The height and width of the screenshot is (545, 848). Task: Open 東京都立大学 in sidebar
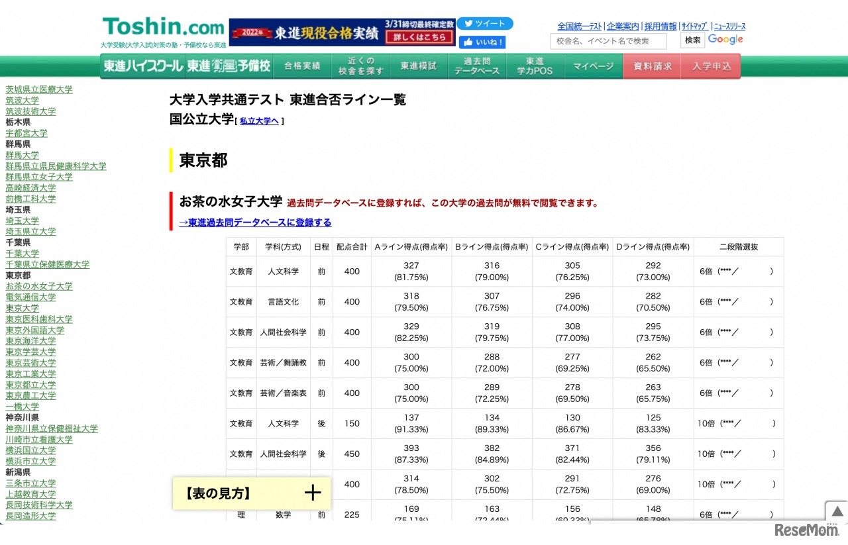coord(30,385)
